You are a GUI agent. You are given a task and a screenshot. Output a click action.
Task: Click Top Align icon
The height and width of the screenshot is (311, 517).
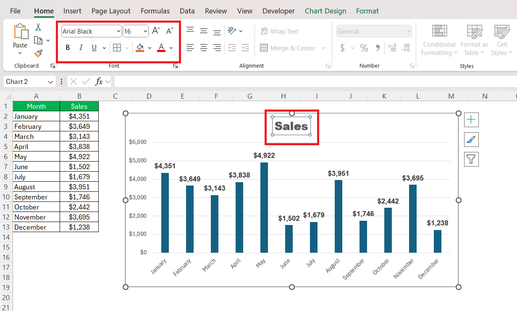click(x=190, y=31)
